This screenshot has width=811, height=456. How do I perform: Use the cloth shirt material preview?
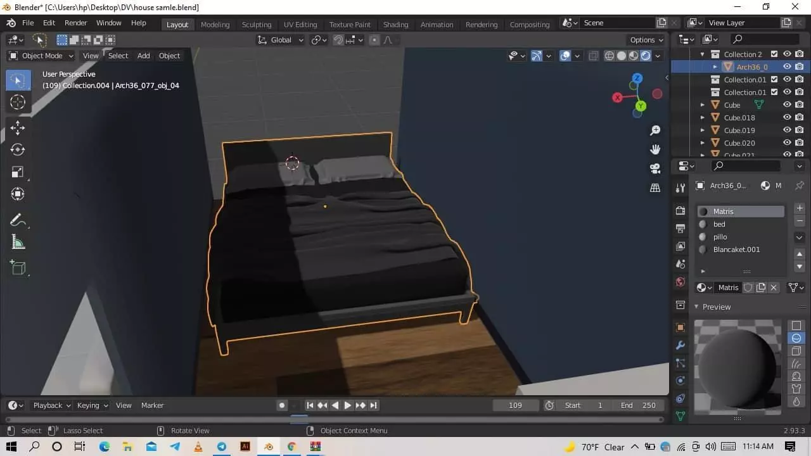tap(796, 389)
